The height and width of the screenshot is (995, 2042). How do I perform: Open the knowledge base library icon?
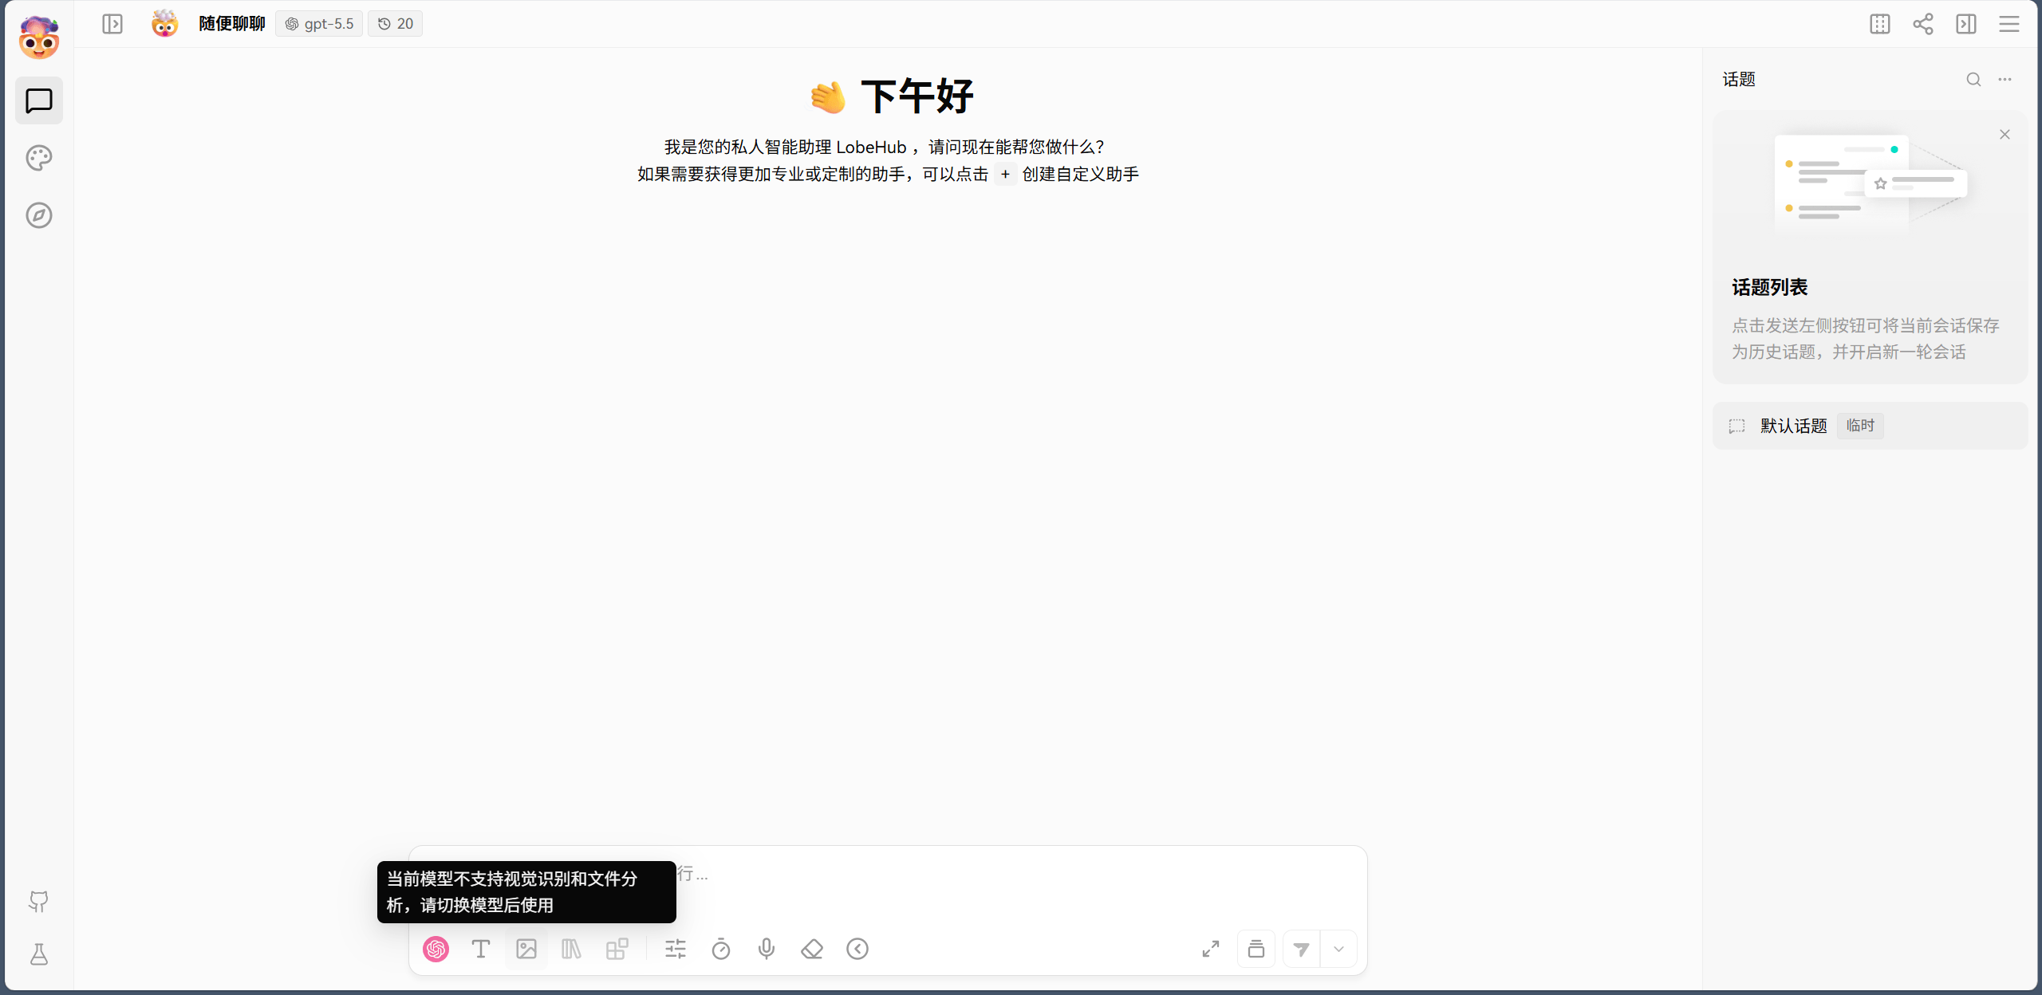(x=572, y=949)
